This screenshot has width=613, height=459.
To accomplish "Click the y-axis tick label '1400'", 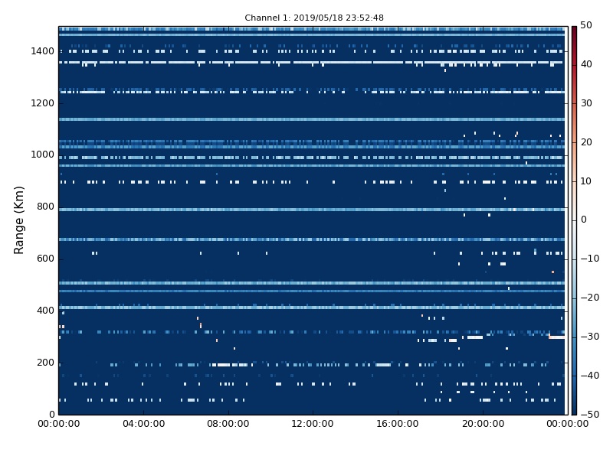I will tap(42, 51).
